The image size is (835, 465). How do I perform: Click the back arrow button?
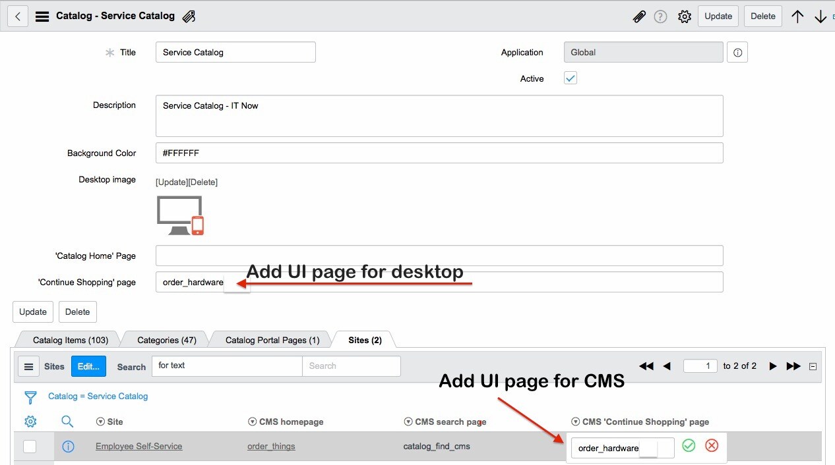click(x=18, y=16)
